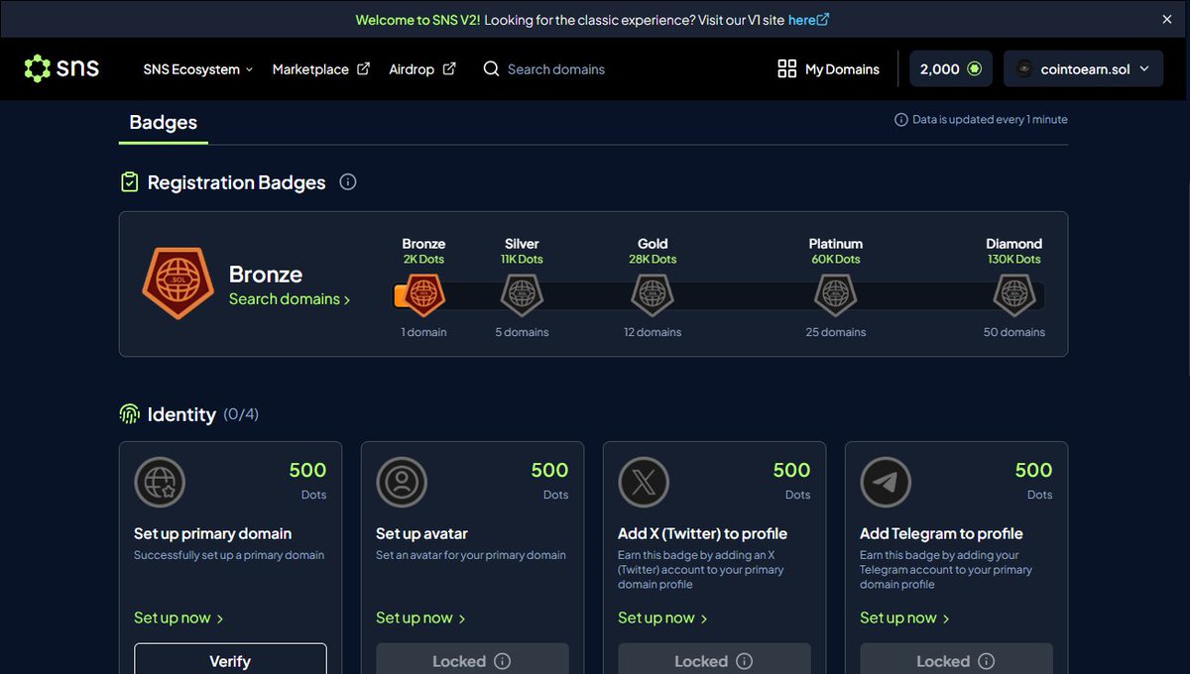Click info icon in avatar Locked button

[x=503, y=661]
